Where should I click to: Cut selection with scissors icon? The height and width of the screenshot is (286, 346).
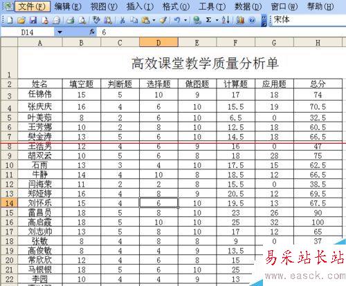click(122, 20)
